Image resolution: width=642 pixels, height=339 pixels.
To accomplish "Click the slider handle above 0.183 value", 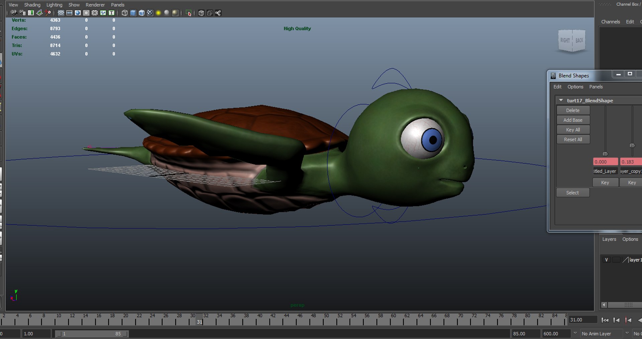I will [x=632, y=146].
